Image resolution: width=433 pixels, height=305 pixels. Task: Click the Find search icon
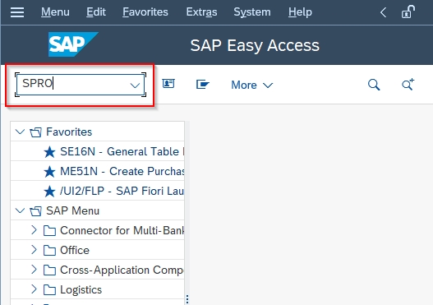click(x=374, y=85)
